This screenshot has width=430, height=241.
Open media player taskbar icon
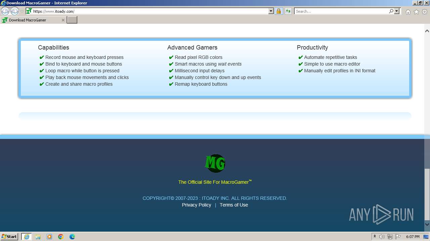tap(49, 237)
